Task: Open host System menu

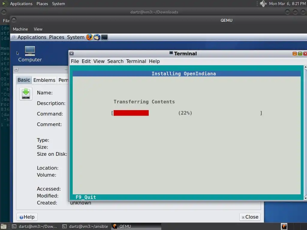Action: coord(58,4)
